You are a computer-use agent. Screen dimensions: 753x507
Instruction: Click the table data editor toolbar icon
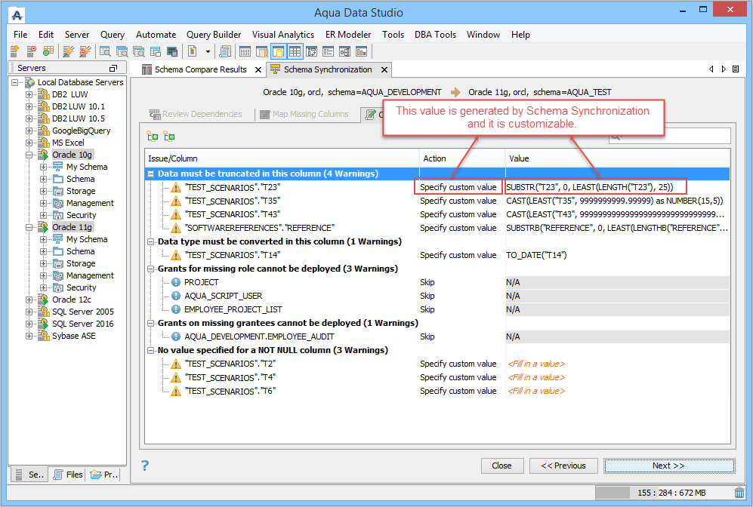click(x=245, y=51)
